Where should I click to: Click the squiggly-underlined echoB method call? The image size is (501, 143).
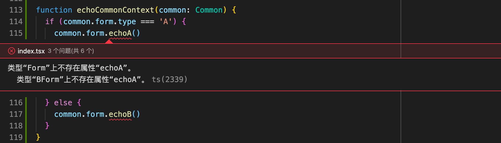pos(120,114)
